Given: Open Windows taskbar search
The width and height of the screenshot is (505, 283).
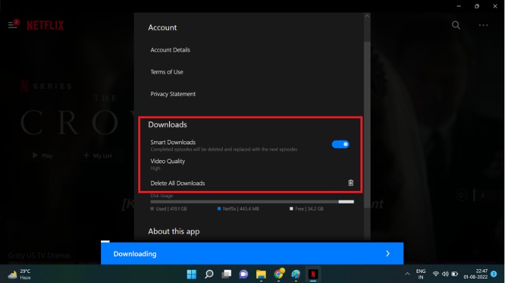Looking at the screenshot, I should (x=209, y=274).
